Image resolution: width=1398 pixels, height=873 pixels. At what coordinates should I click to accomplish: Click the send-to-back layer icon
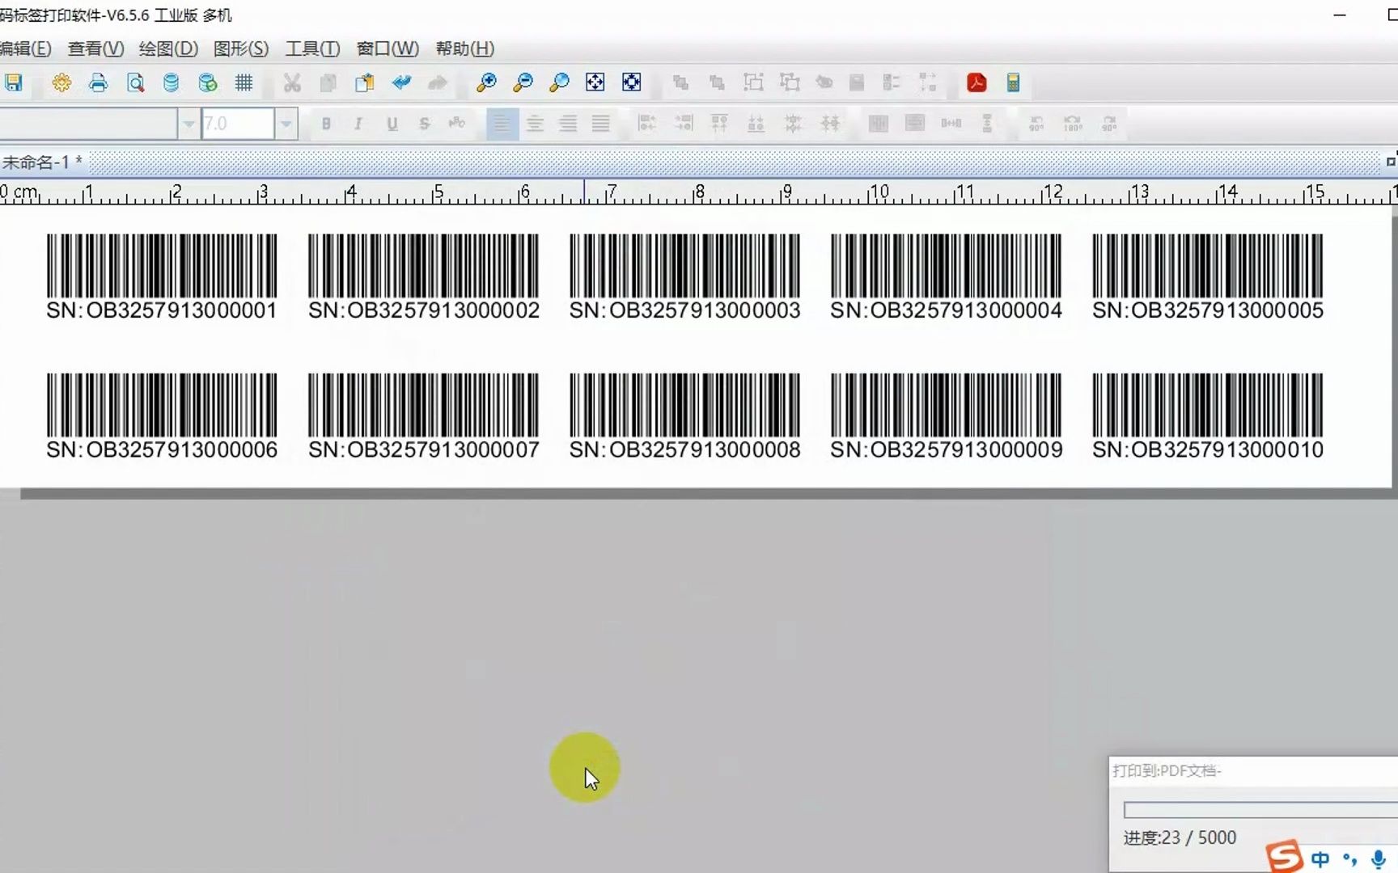tap(717, 82)
